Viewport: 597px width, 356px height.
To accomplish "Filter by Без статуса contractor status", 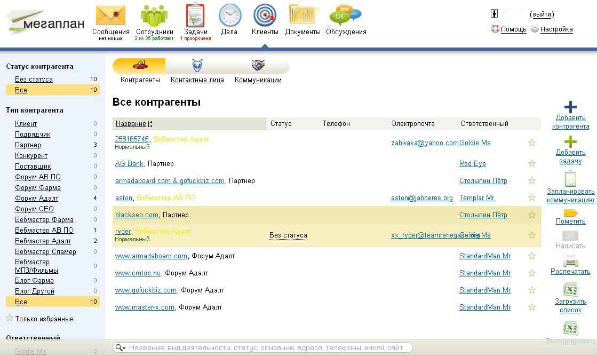I will pos(34,79).
